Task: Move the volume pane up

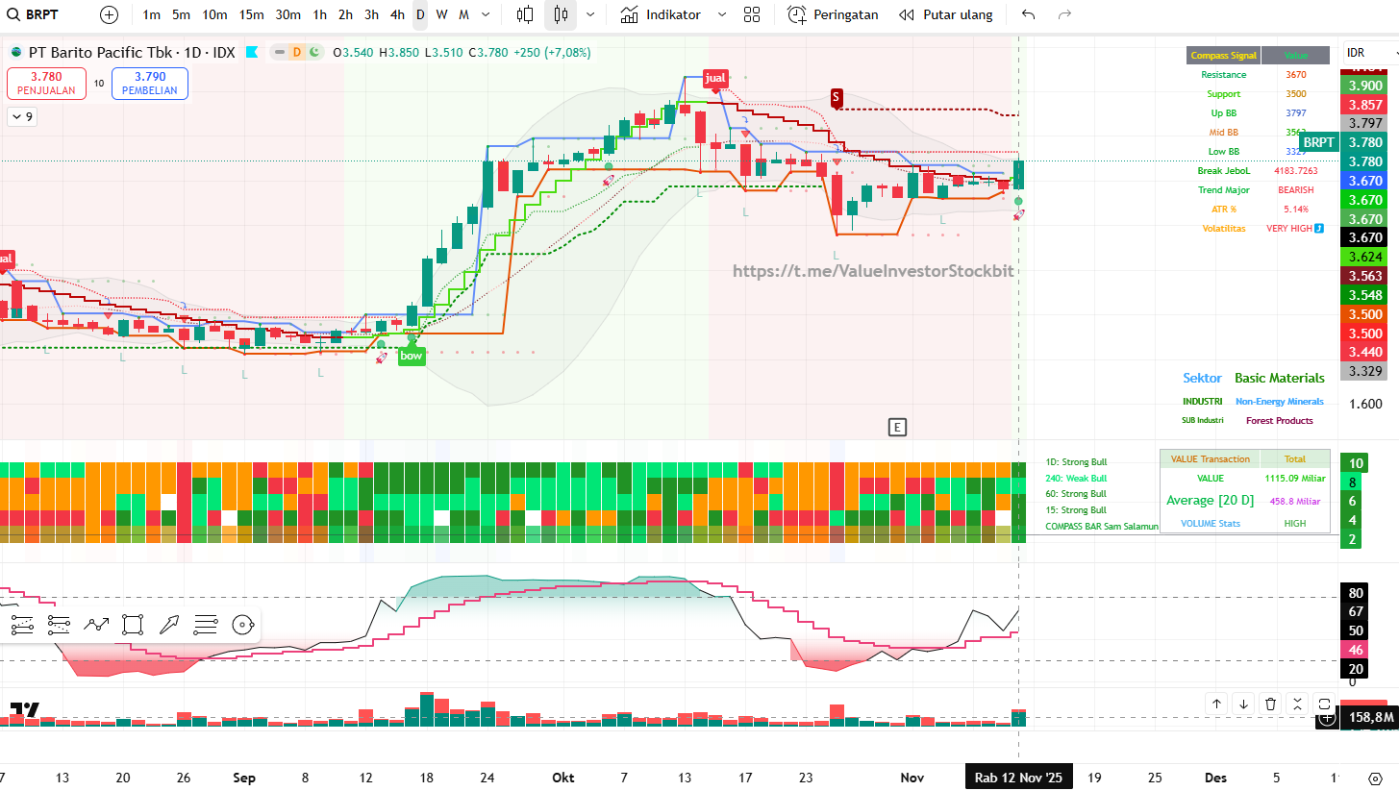Action: (1216, 704)
